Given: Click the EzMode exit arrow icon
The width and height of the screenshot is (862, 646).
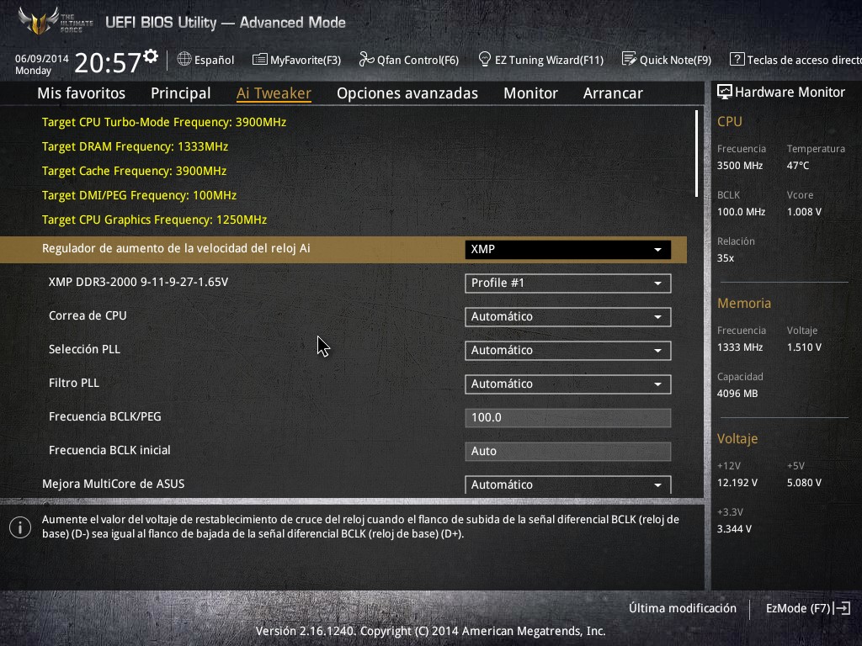Looking at the screenshot, I should pyautogui.click(x=842, y=608).
